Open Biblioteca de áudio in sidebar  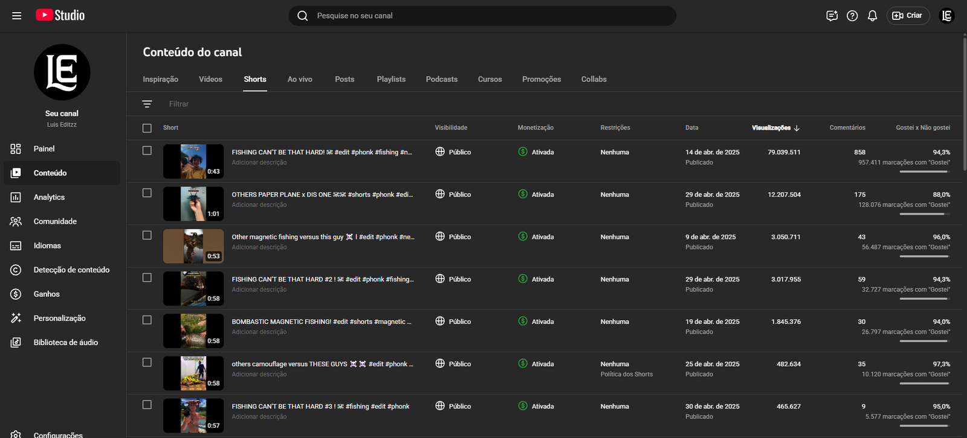(x=65, y=342)
